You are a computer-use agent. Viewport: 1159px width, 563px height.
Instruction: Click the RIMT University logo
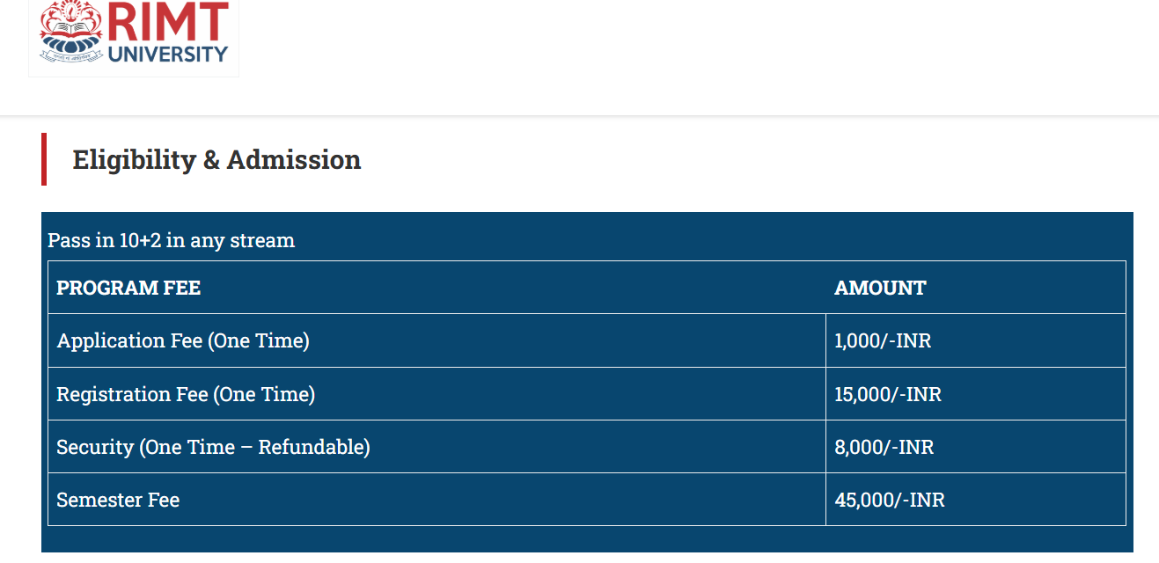(x=134, y=37)
